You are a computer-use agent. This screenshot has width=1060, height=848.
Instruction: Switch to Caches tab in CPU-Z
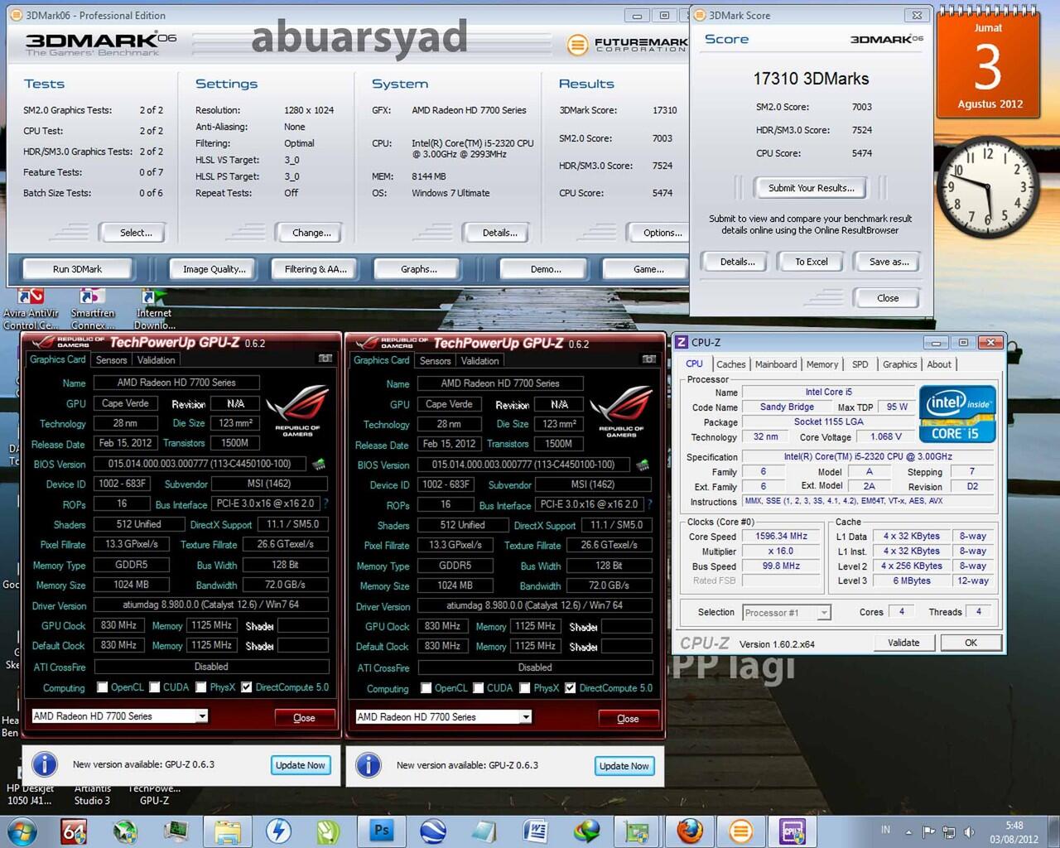730,364
